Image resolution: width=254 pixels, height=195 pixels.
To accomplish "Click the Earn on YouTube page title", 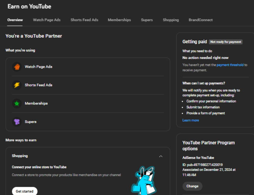I will pyautogui.click(x=29, y=6).
